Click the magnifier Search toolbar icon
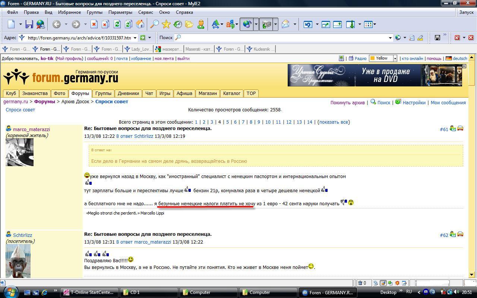Image resolution: width=477 pixels, height=298 pixels. (x=154, y=25)
